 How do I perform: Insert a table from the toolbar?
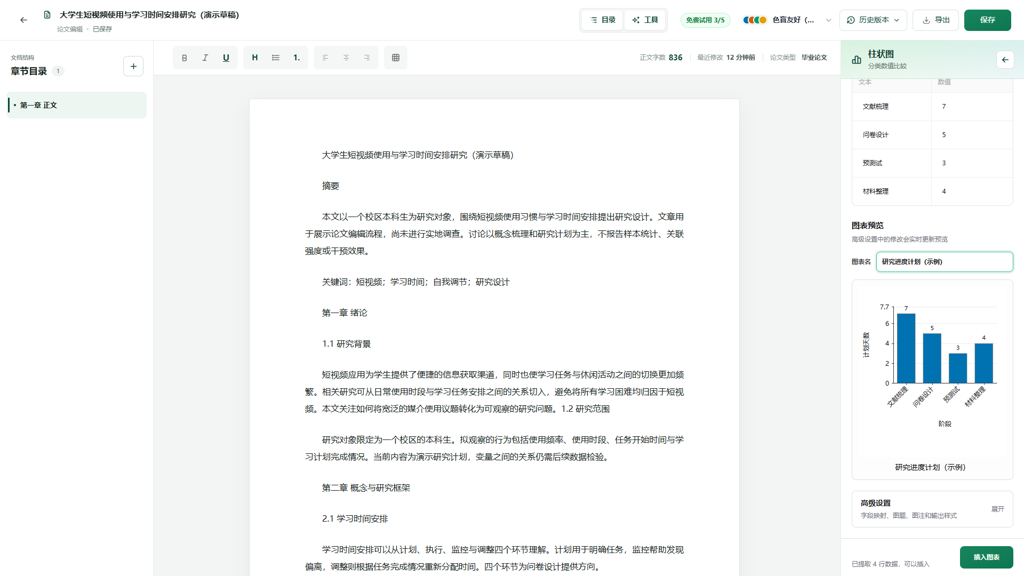pyautogui.click(x=396, y=58)
